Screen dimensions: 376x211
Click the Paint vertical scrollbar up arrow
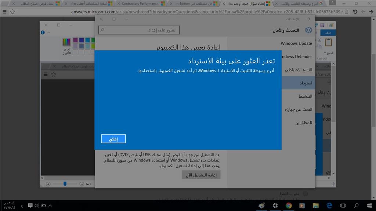[x=333, y=64]
